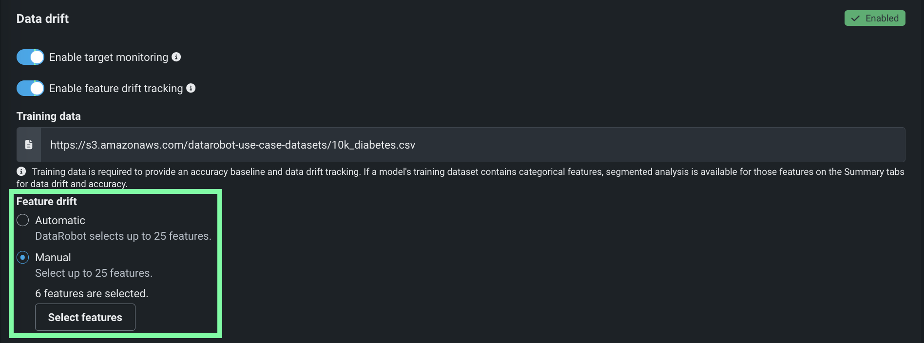Click the Enable target monitoring label
The width and height of the screenshot is (924, 343).
coord(109,57)
